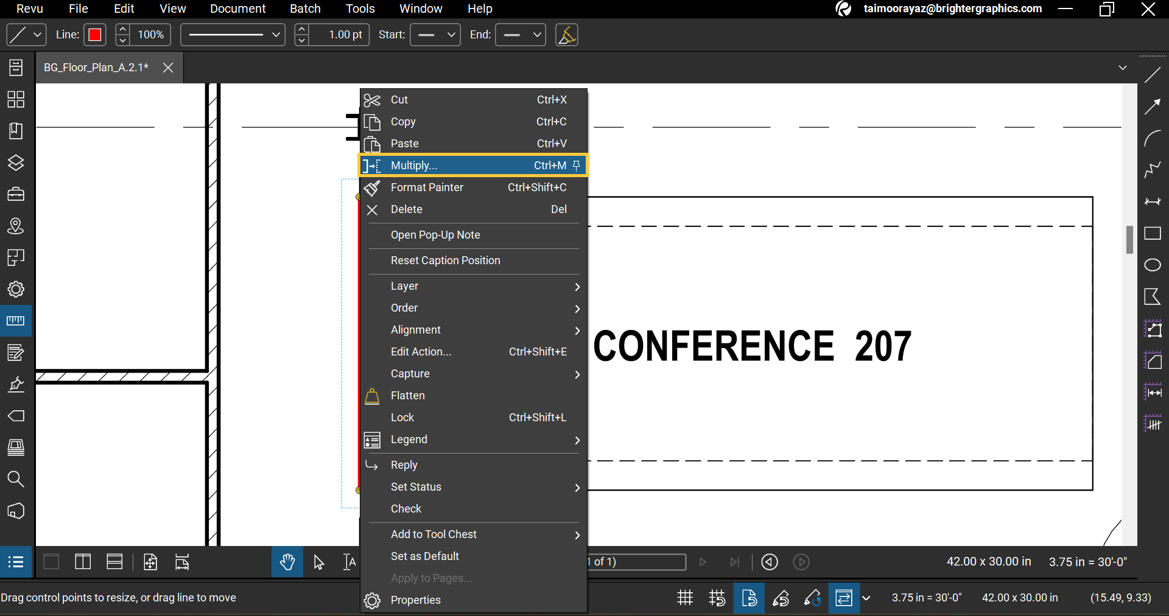The height and width of the screenshot is (616, 1169).
Task: Open Properties from the context menu
Action: click(416, 600)
